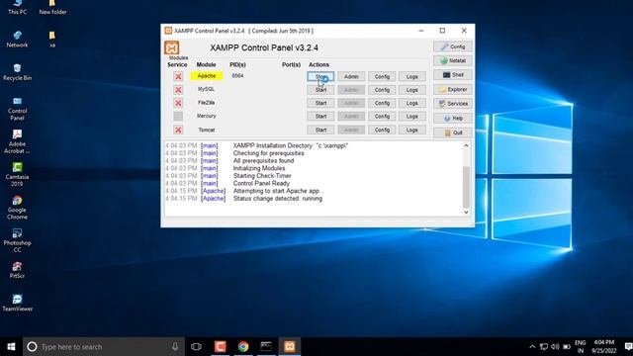Quit XAMPP using the Quit button
The image size is (633, 356).
click(x=453, y=133)
